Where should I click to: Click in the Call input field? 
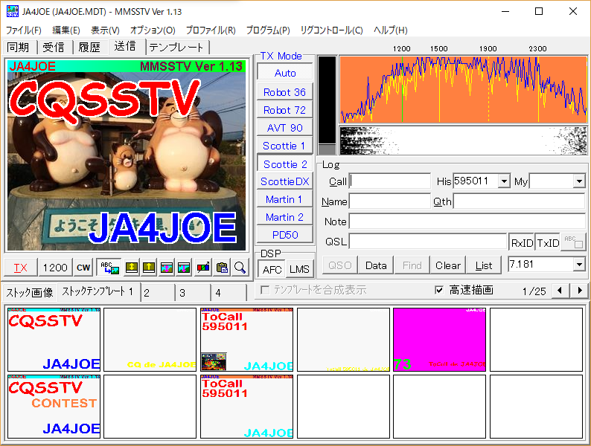tap(390, 181)
